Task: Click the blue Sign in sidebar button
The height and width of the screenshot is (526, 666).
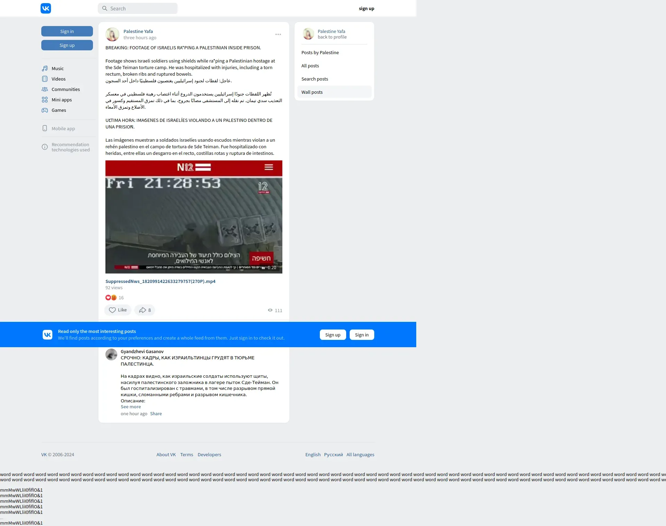Action: (x=67, y=31)
